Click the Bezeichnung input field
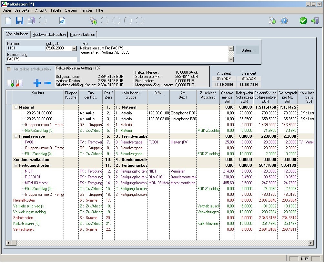Image resolution: width=324 pixels, height=263 pixels. 42,59
